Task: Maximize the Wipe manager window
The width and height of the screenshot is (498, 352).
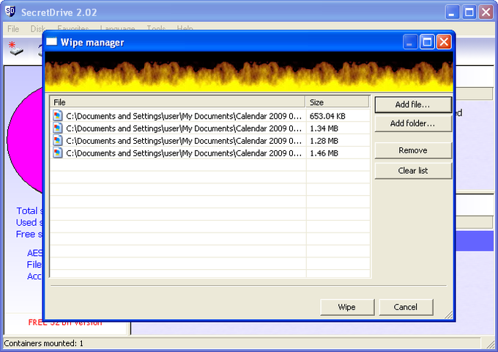Action: click(x=427, y=42)
